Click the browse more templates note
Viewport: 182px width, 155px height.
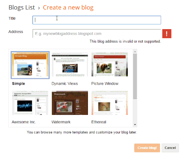[x=82, y=132]
